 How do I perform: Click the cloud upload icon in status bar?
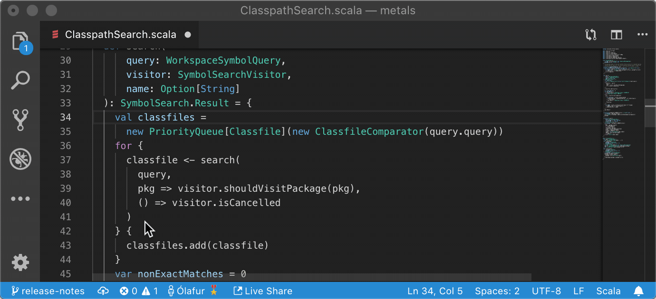click(x=103, y=290)
